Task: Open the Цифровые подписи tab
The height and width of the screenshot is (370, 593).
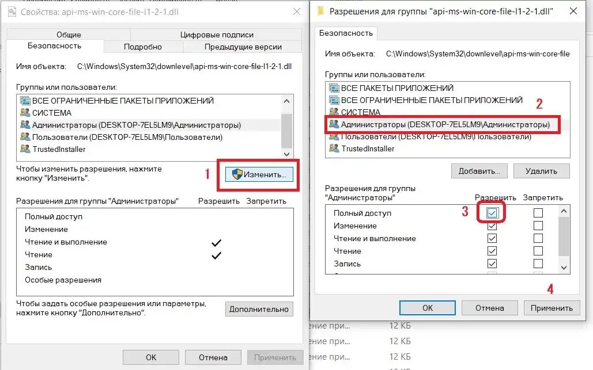Action: (217, 35)
